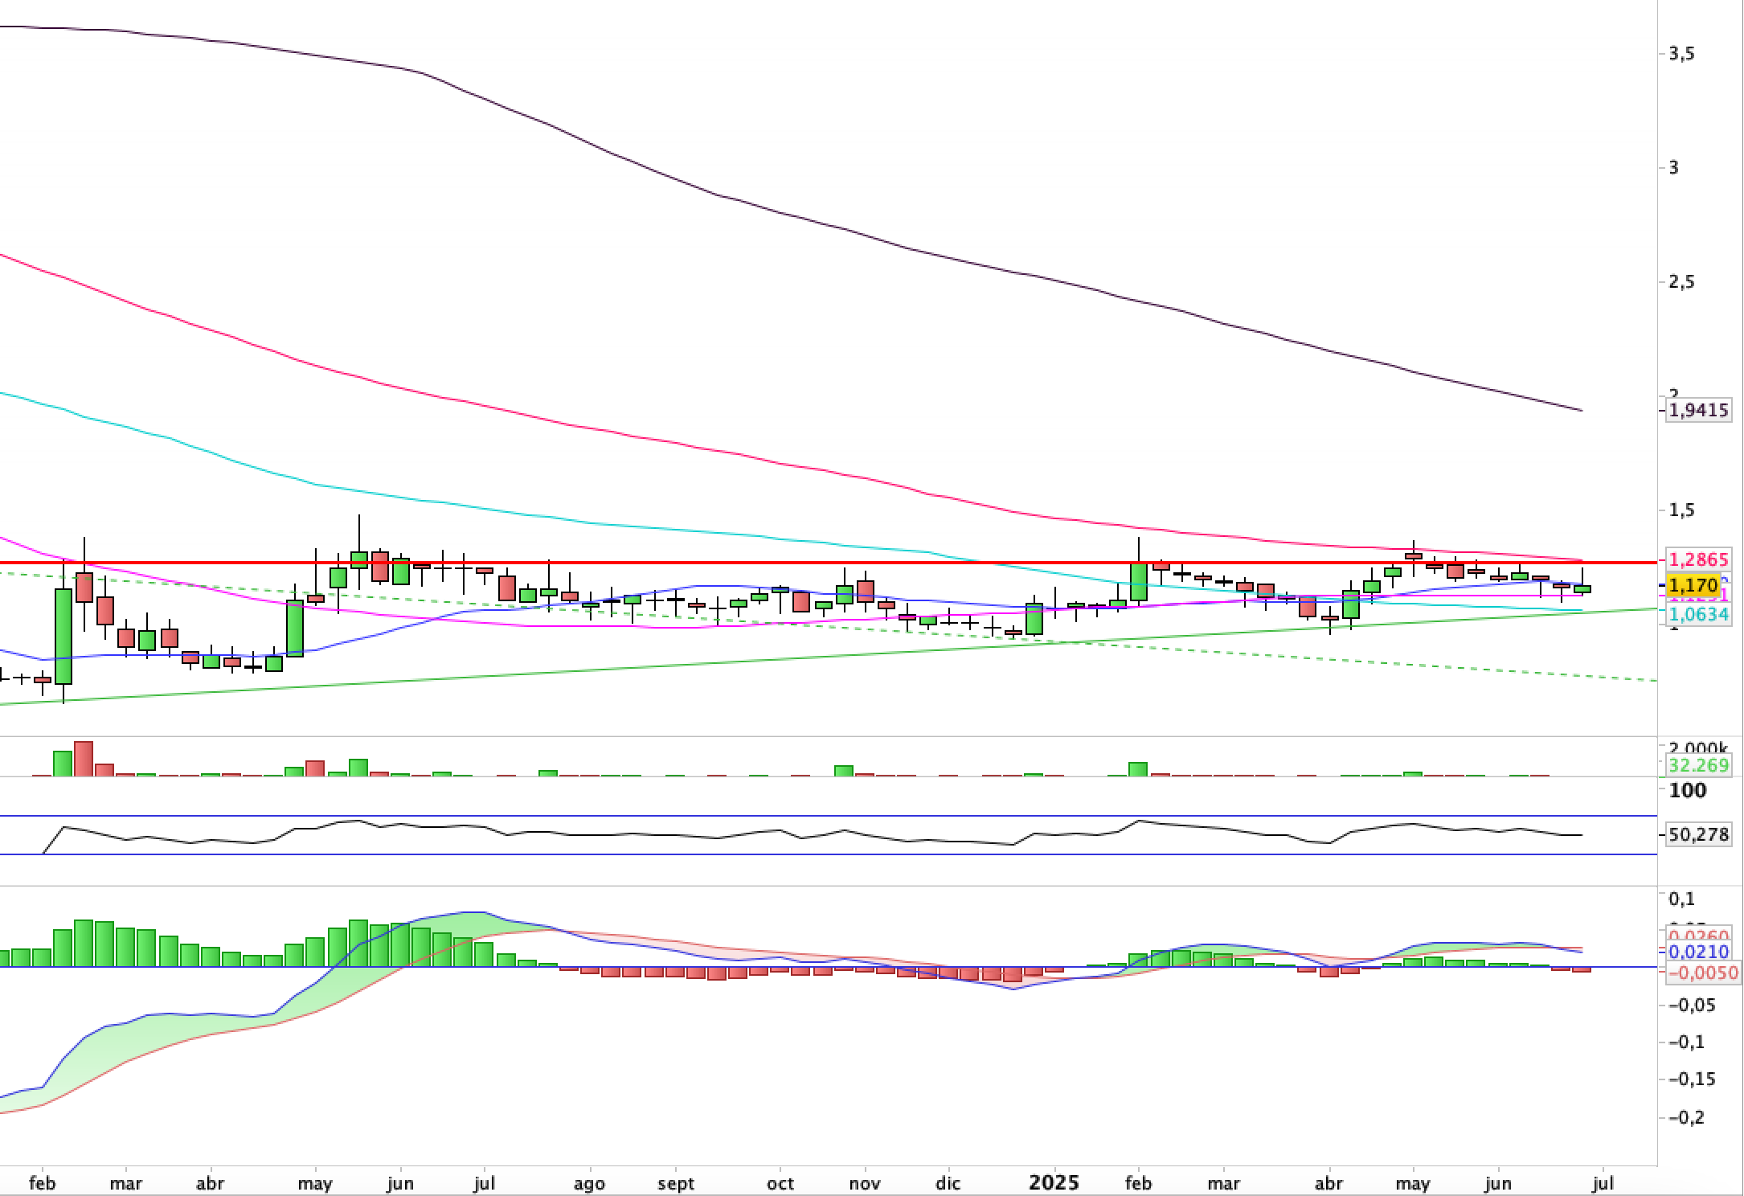This screenshot has width=1744, height=1196.
Task: Click the ago month label
Action: [589, 1185]
